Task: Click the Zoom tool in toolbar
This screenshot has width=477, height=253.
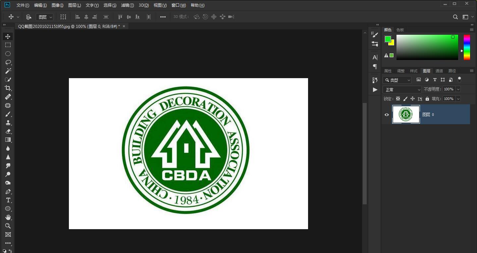Action: pyautogui.click(x=8, y=226)
